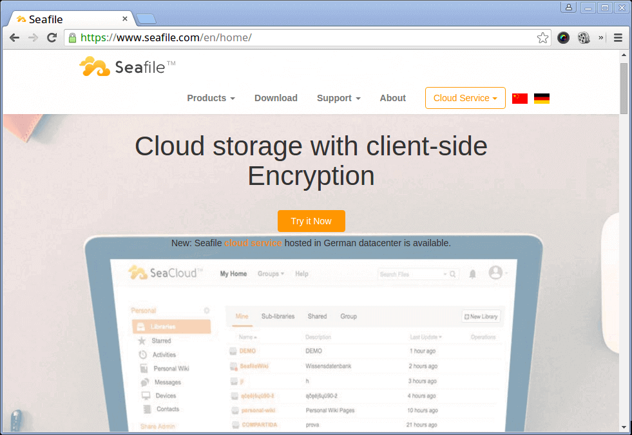Close the Seafile browser tab
This screenshot has width=632, height=435.
[124, 19]
